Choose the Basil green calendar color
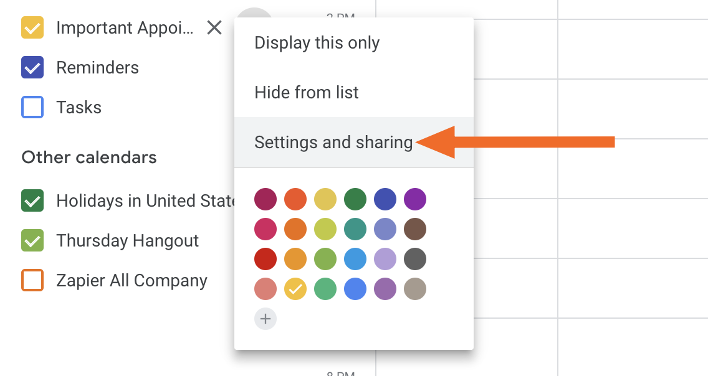Viewport: 708px width, 376px height. point(355,199)
